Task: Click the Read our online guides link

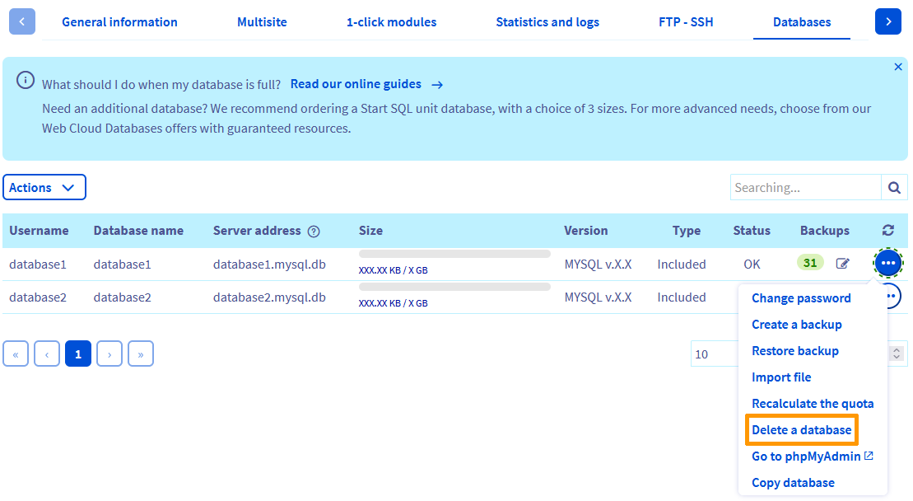Action: coord(357,83)
